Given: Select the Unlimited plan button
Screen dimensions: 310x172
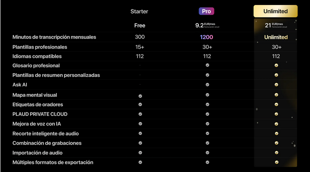Looking at the screenshot, I should 276,11.
